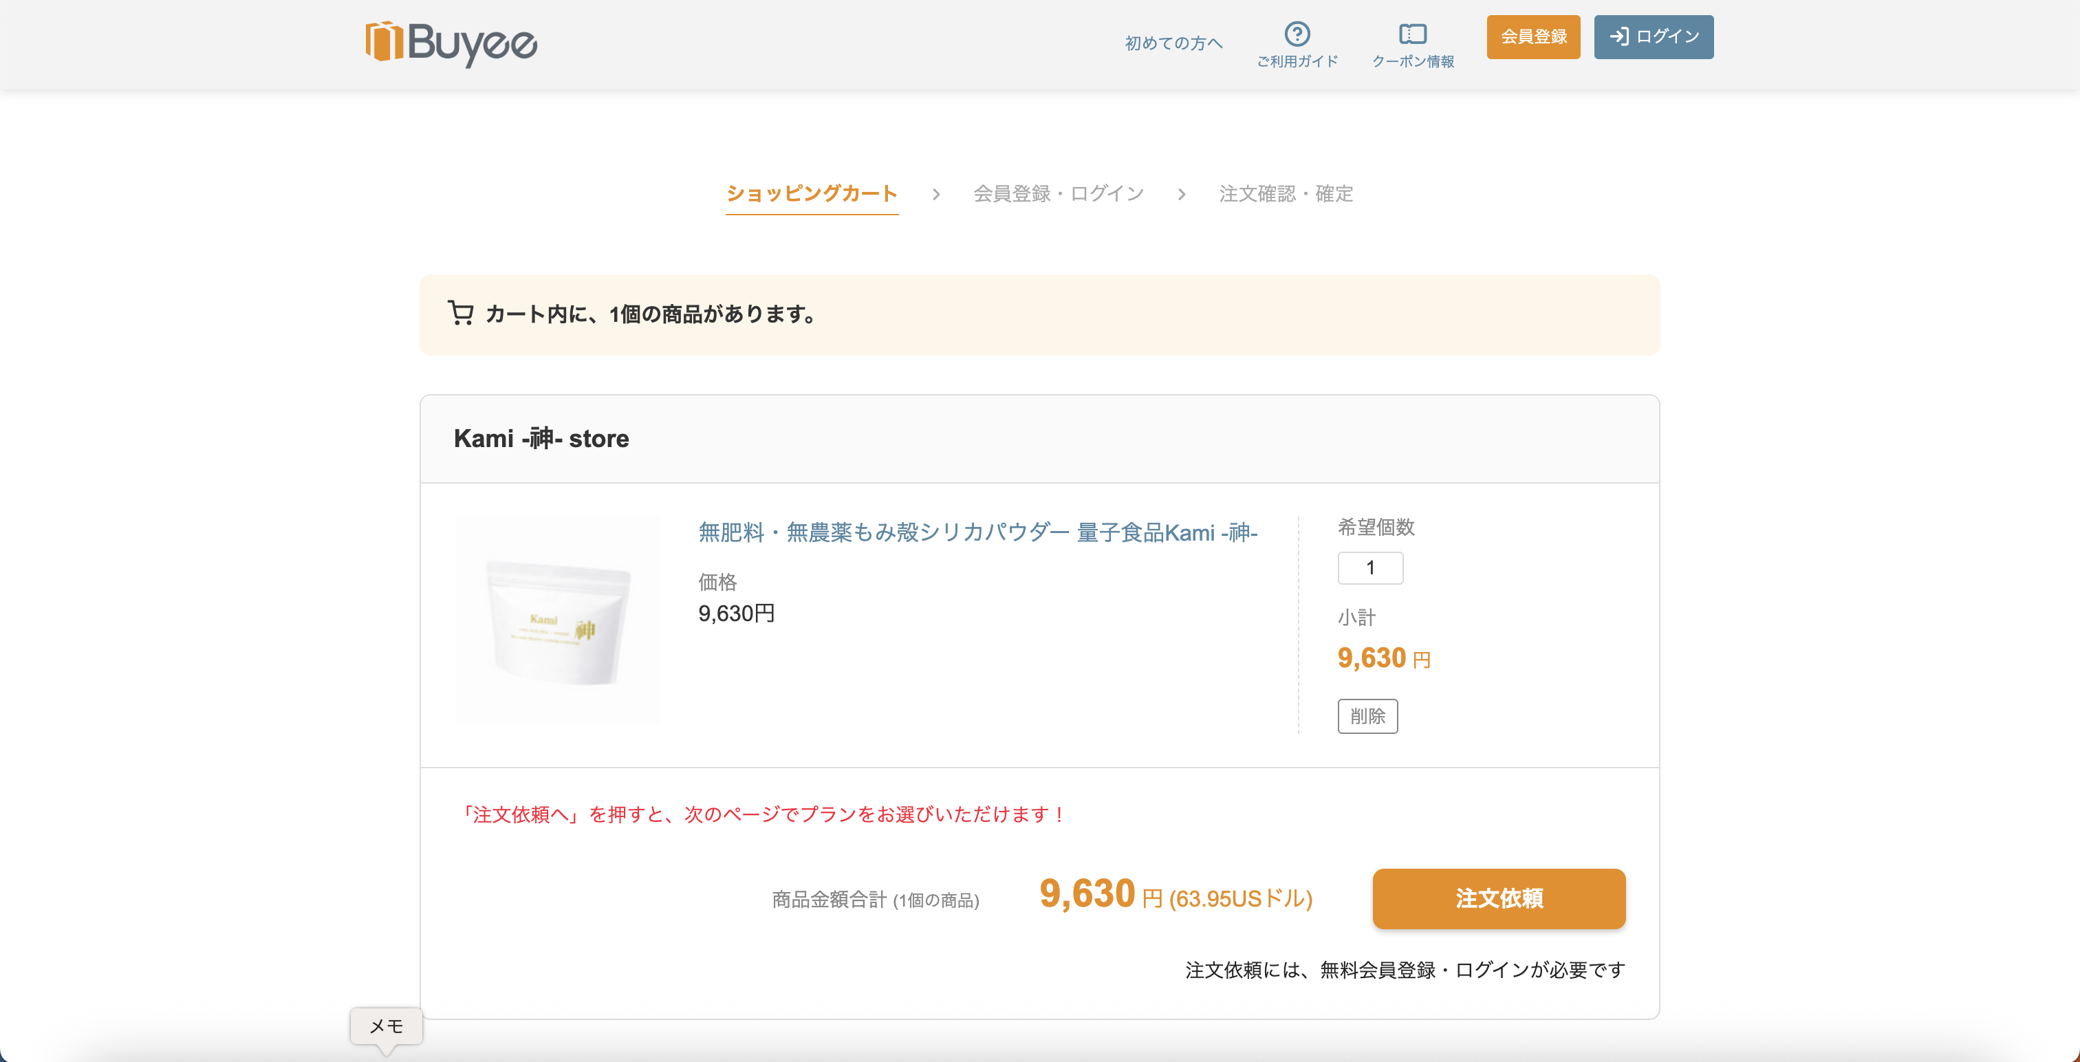Click the 希望個数 quantity input field
2080x1062 pixels.
click(1370, 567)
